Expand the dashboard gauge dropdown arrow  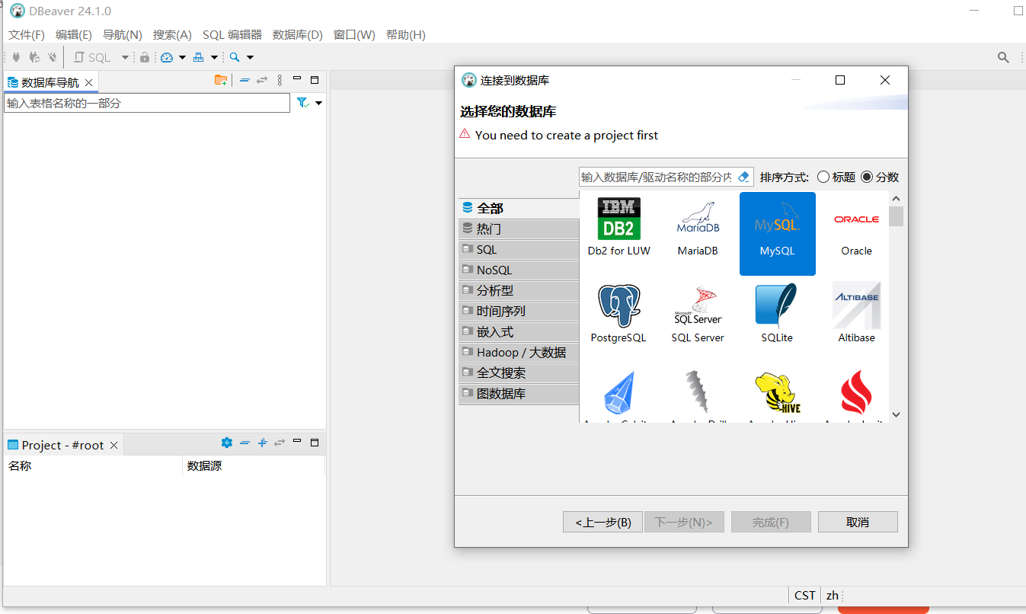182,58
